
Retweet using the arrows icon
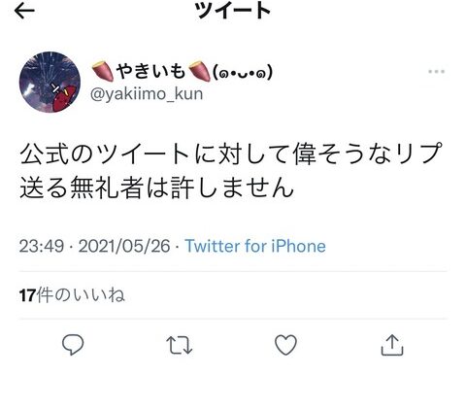click(x=179, y=345)
